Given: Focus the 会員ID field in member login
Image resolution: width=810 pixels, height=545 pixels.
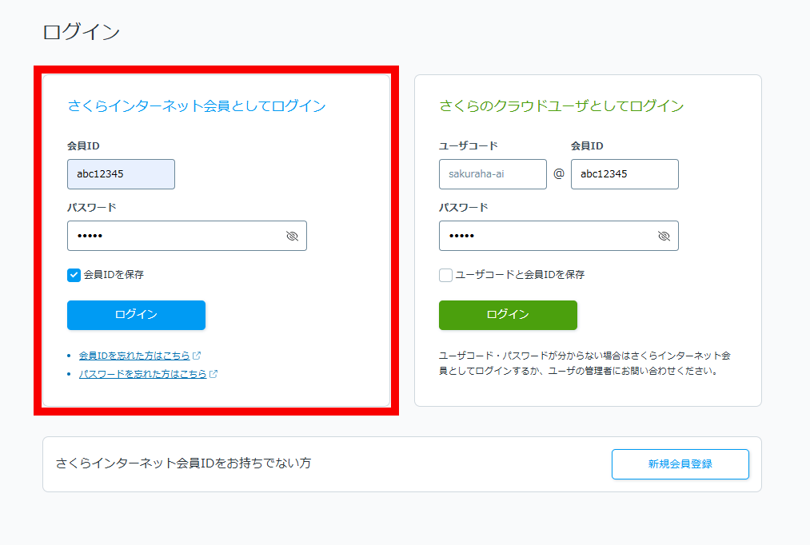Looking at the screenshot, I should coord(121,174).
